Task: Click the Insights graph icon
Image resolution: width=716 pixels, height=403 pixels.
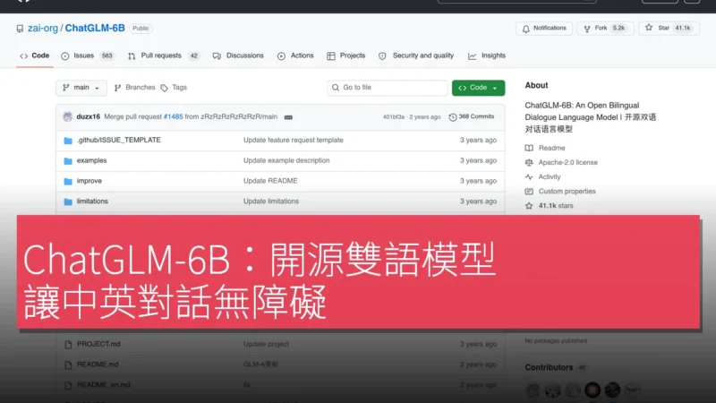Action: pos(473,56)
